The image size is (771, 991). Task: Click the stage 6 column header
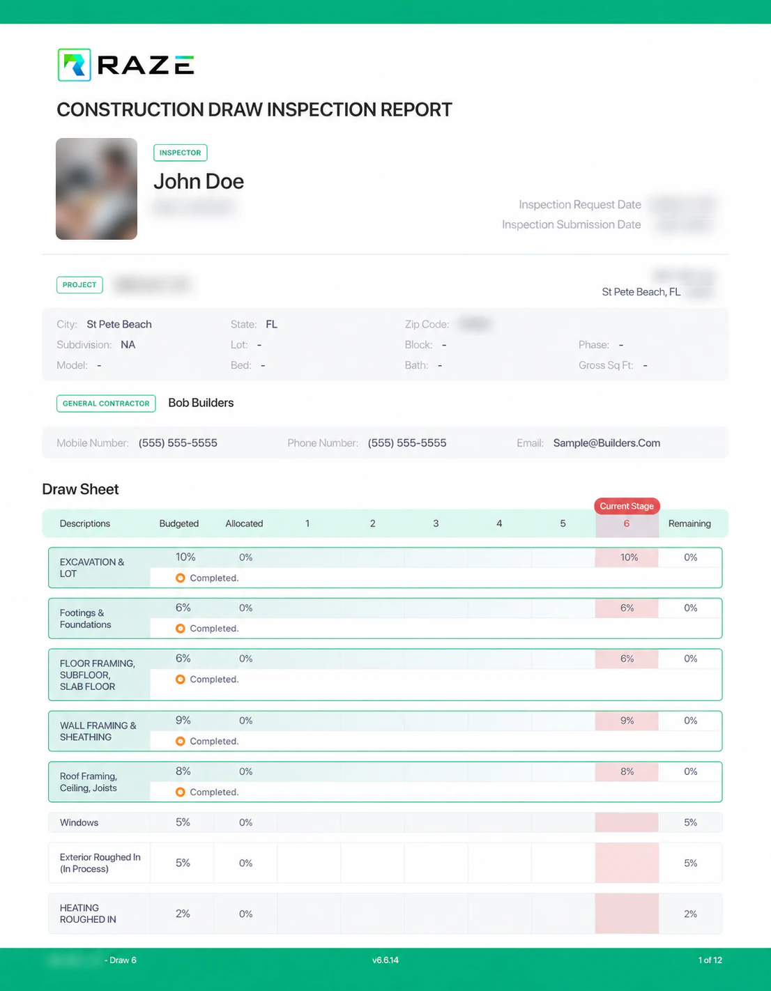[627, 523]
